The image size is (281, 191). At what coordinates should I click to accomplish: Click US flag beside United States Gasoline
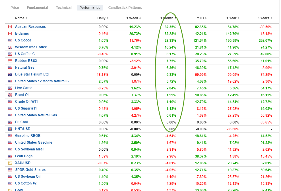[10, 143]
